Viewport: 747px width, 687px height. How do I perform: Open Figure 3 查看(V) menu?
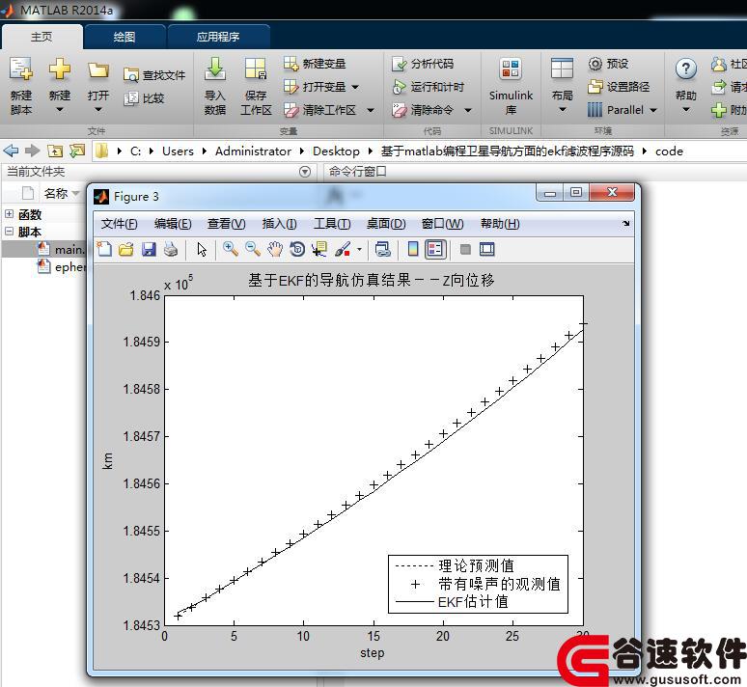tap(226, 224)
